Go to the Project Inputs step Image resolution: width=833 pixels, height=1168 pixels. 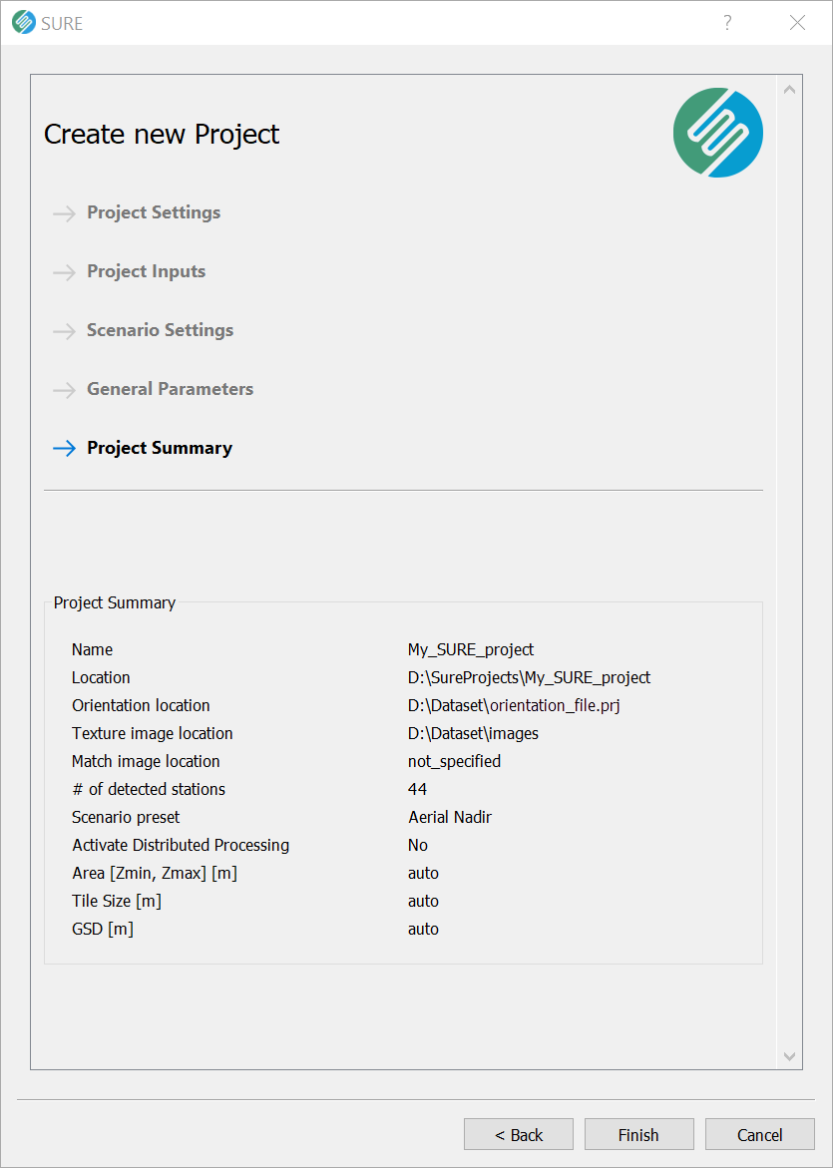[x=146, y=271]
